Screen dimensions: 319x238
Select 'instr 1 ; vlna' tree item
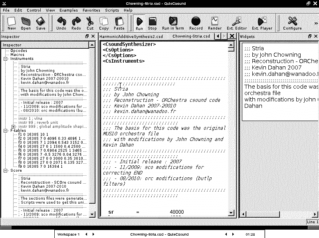(30, 119)
